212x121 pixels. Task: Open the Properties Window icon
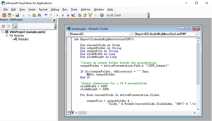click(85, 15)
